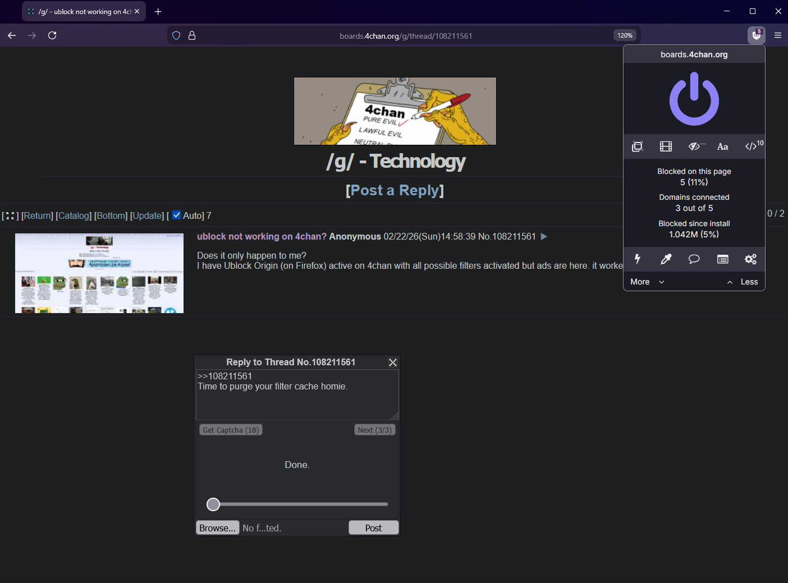Click Blocked since install 1.042M value
This screenshot has height=583, width=788.
pyautogui.click(x=694, y=235)
